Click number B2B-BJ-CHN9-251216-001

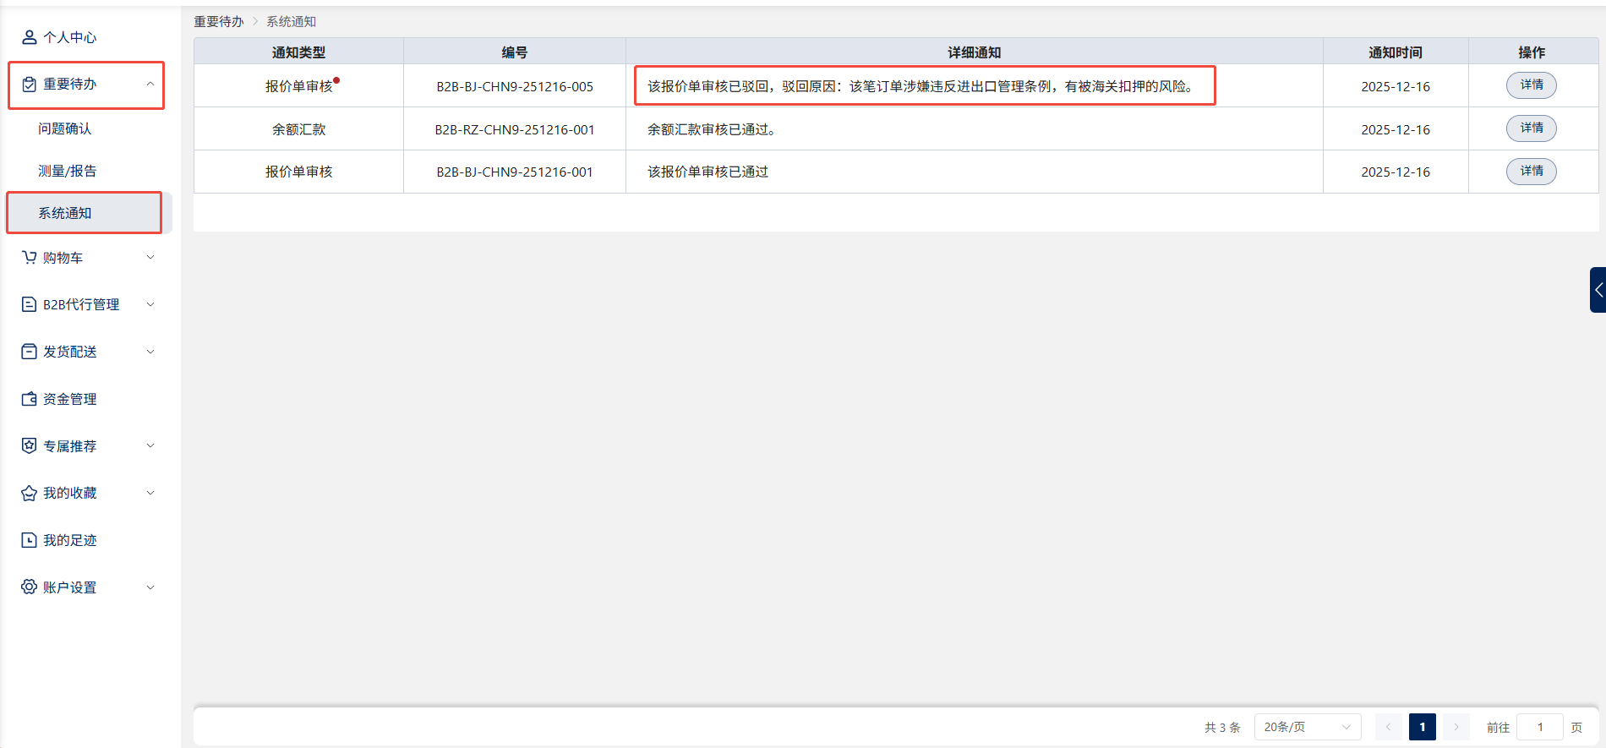(515, 172)
